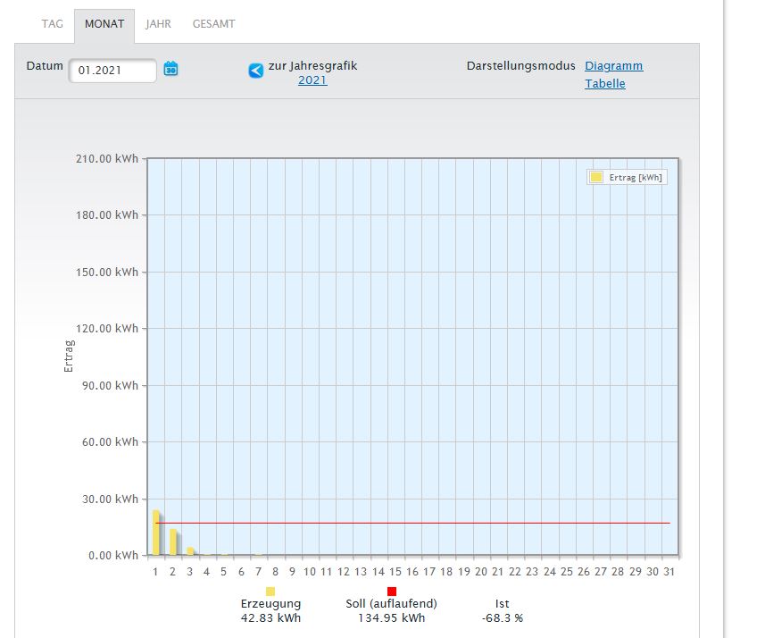765x638 pixels.
Task: Click the yellow Ertrag legend swatch in chart
Action: [x=595, y=177]
